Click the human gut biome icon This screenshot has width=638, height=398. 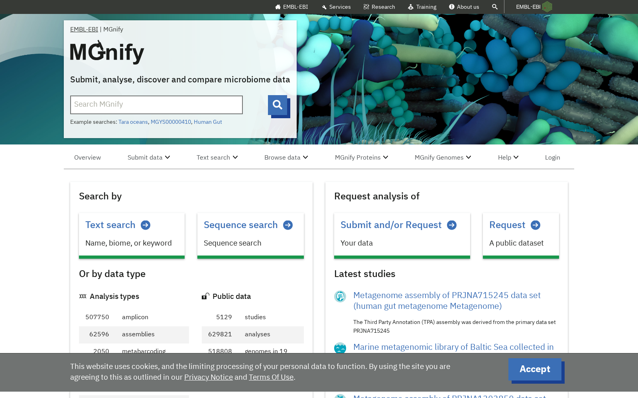point(340,297)
